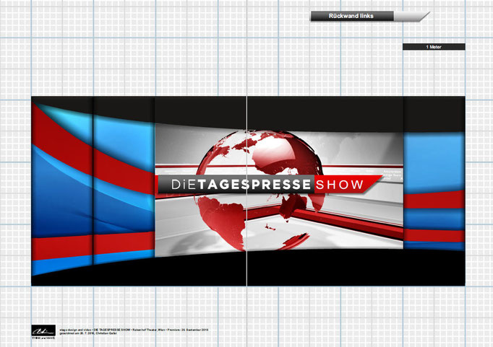This screenshot has height=347, width=493.
Task: Click the THINK and MAKE caption
Action: (x=43, y=338)
